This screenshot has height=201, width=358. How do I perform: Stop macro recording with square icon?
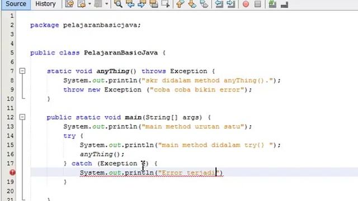pos(258,4)
